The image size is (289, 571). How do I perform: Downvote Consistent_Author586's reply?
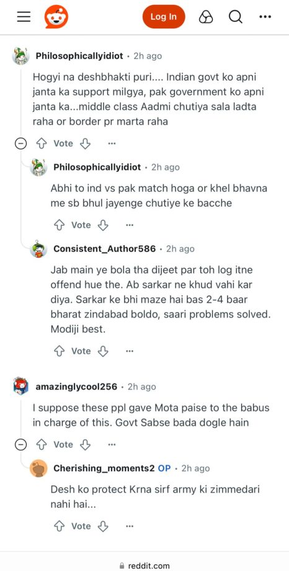pos(103,351)
